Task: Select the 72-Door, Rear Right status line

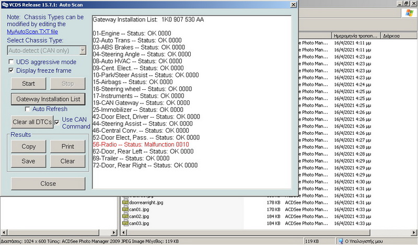Action: pyautogui.click(x=145, y=165)
